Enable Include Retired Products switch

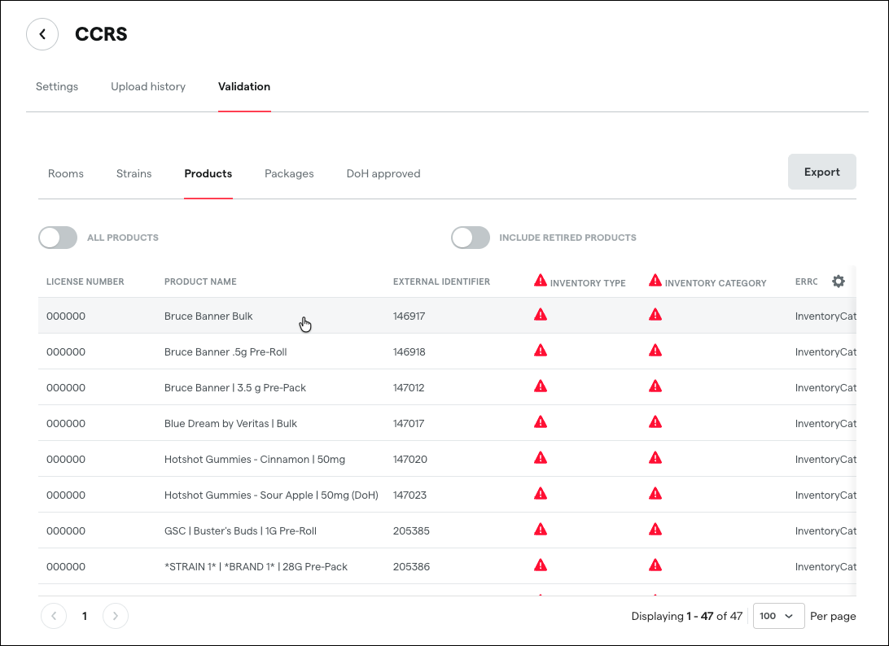tap(471, 238)
